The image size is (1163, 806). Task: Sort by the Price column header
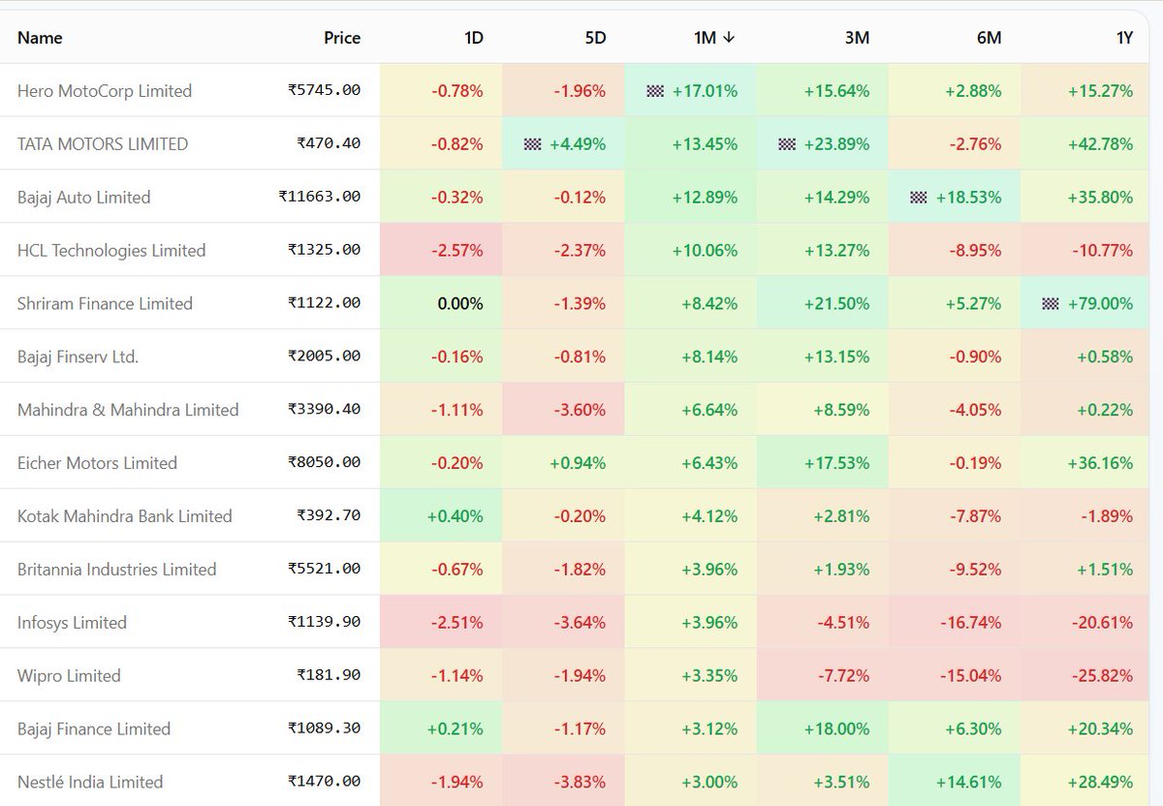tap(342, 38)
